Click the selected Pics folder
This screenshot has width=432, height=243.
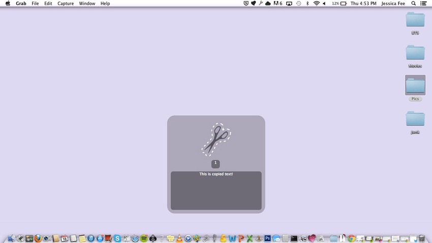(415, 85)
